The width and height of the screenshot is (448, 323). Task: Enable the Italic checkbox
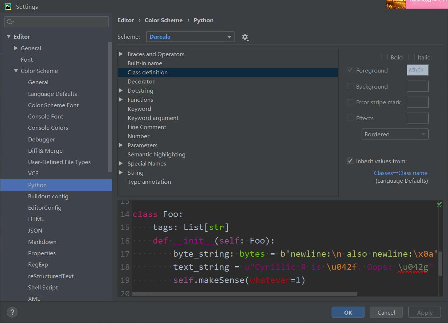coord(412,57)
